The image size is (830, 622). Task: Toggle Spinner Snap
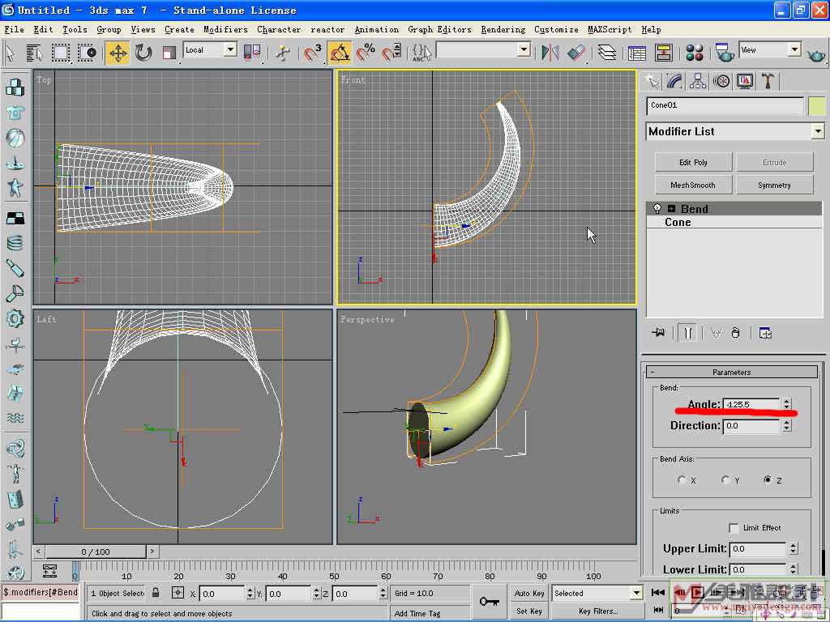click(x=391, y=53)
